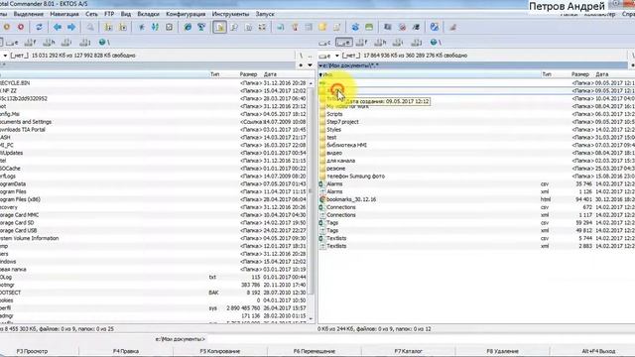
Task: Select drive e in left drive bar
Action: pyautogui.click(x=12, y=42)
